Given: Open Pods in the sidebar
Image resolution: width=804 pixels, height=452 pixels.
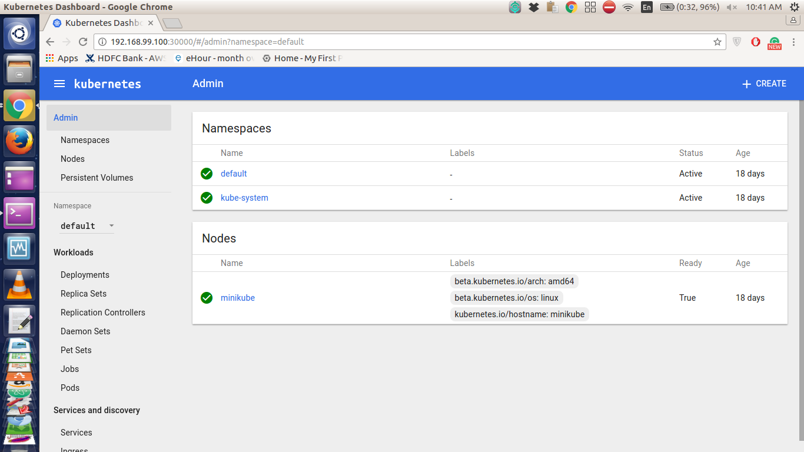Looking at the screenshot, I should [x=70, y=388].
